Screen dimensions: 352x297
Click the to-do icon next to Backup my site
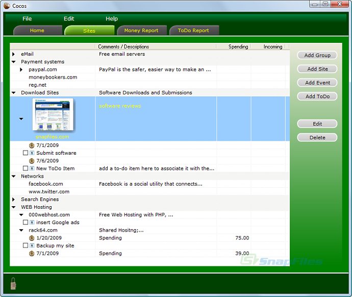(x=32, y=245)
